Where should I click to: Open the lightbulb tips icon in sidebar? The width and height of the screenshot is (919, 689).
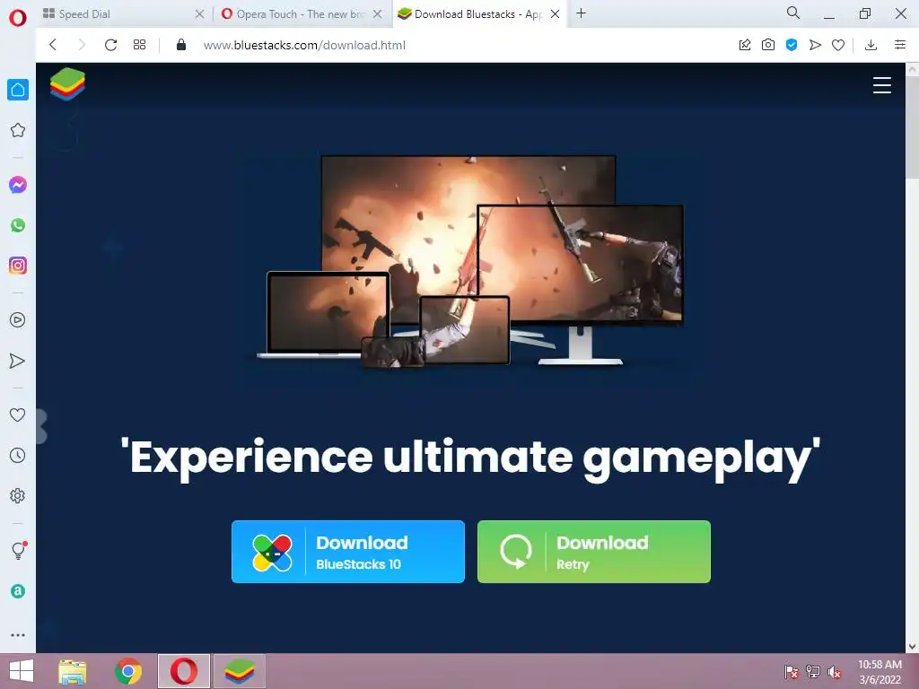coord(19,550)
